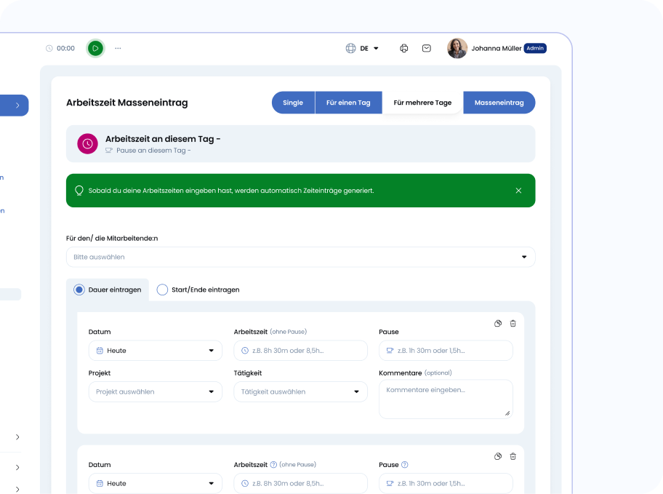663x494 pixels.
Task: Click the first card's Arbeitszeit input field
Action: pyautogui.click(x=301, y=351)
